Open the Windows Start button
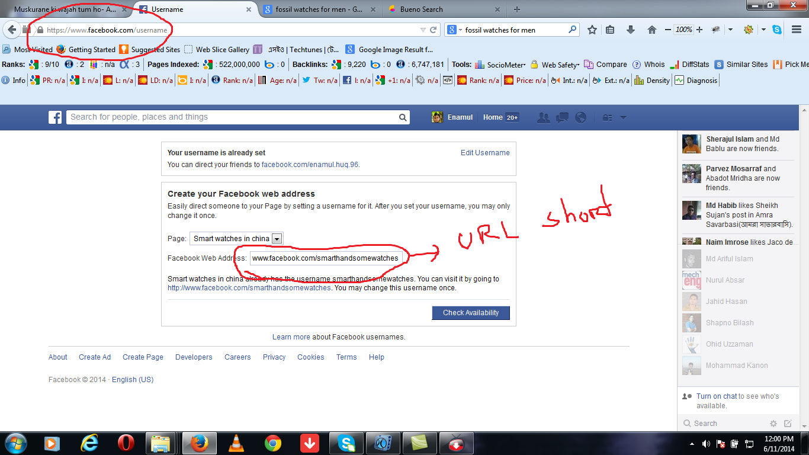The width and height of the screenshot is (809, 455). 15,443
